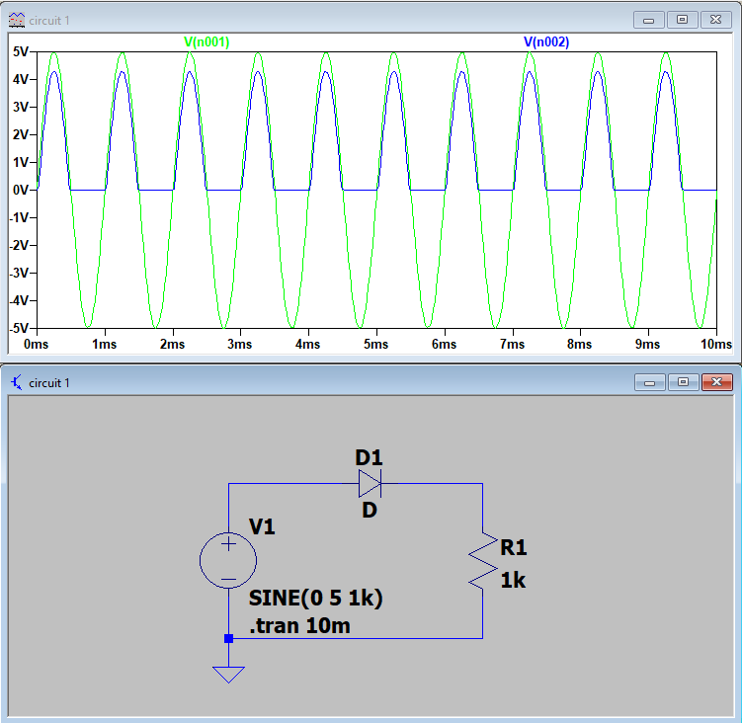Click the 5ms mark on time axis
This screenshot has height=723, width=742.
click(x=374, y=345)
